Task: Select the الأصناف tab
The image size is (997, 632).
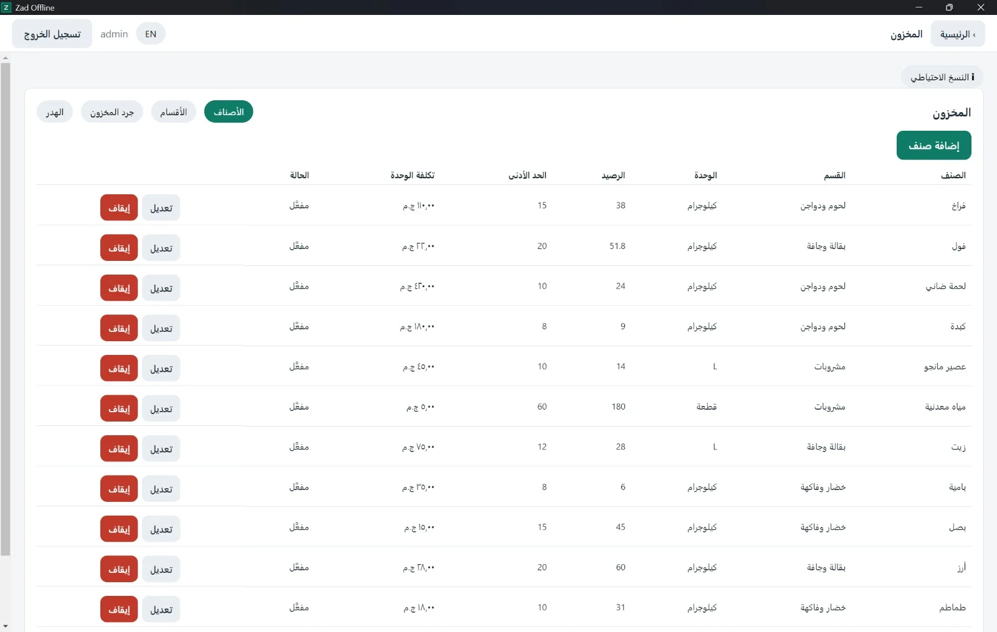Action: 229,112
